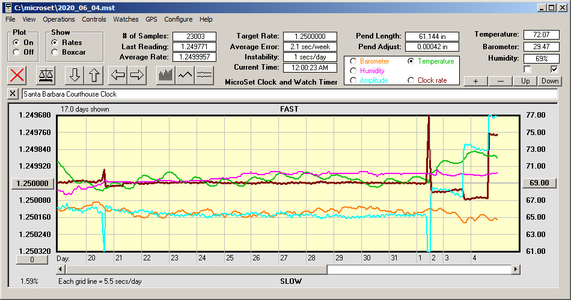Click the Pend Length field
The image size is (571, 300).
click(x=432, y=37)
